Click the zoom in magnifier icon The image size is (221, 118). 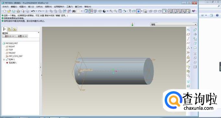coord(111,11)
